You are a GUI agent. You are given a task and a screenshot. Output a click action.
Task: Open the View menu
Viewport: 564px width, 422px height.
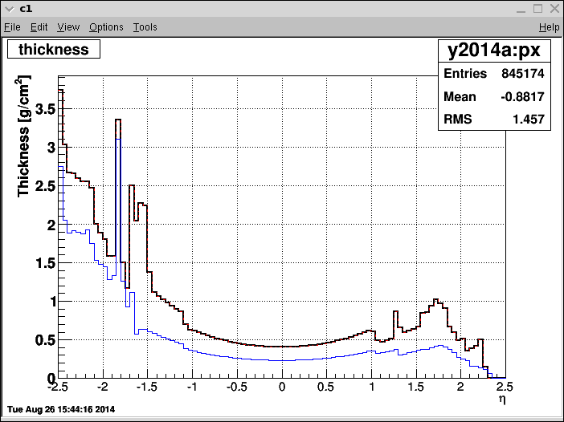click(68, 27)
